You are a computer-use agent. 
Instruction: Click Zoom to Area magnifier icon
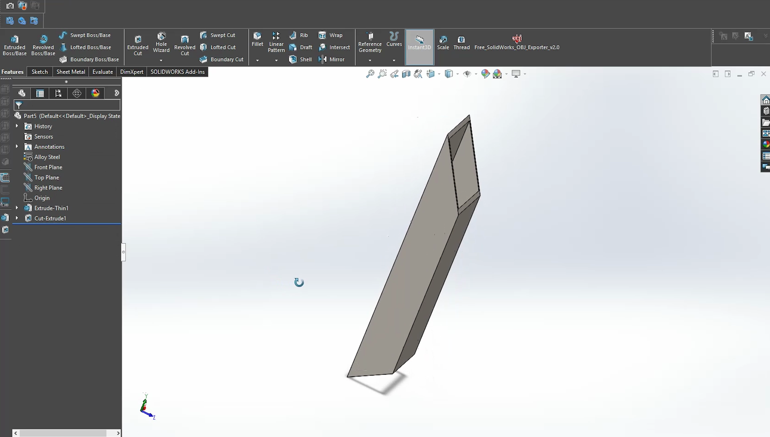point(382,74)
